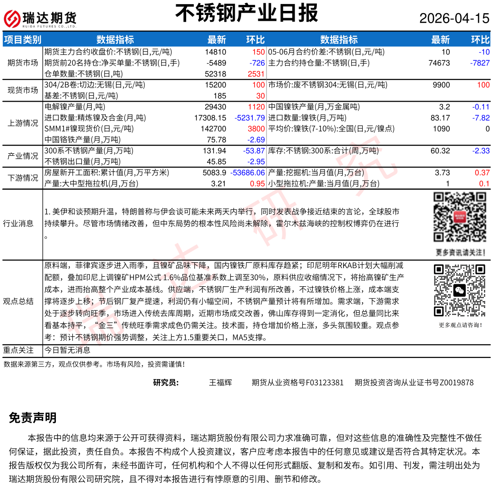Click the lower QR code with WeChat icon

coord(460,290)
